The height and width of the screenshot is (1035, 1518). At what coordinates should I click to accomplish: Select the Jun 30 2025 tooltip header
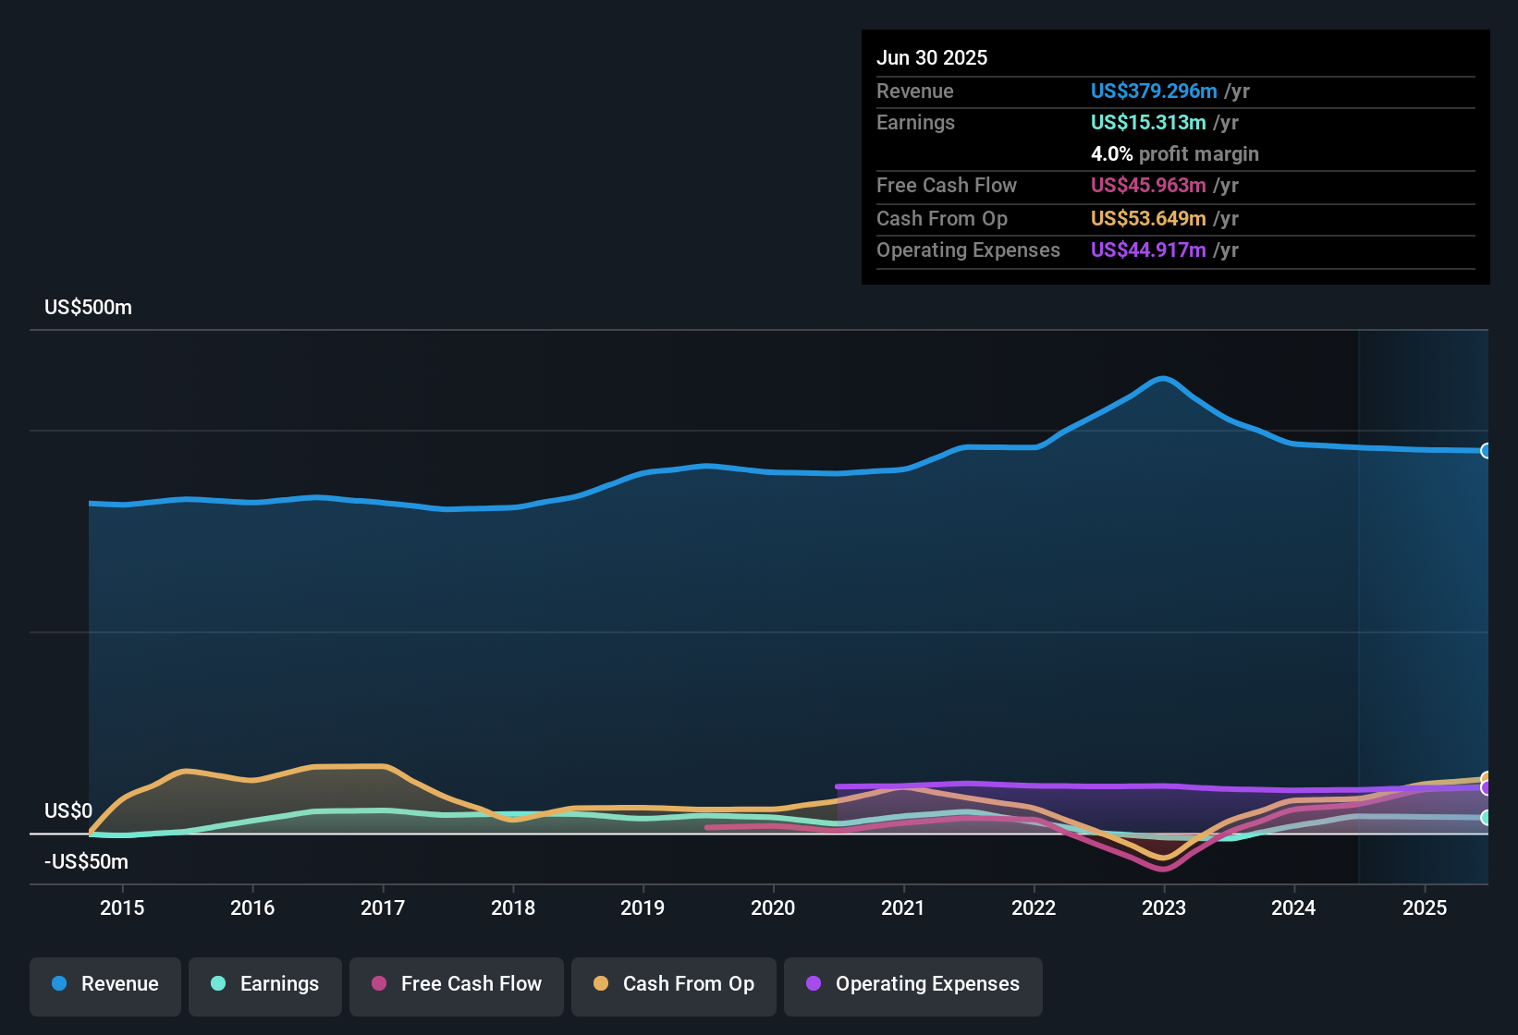[x=932, y=57]
